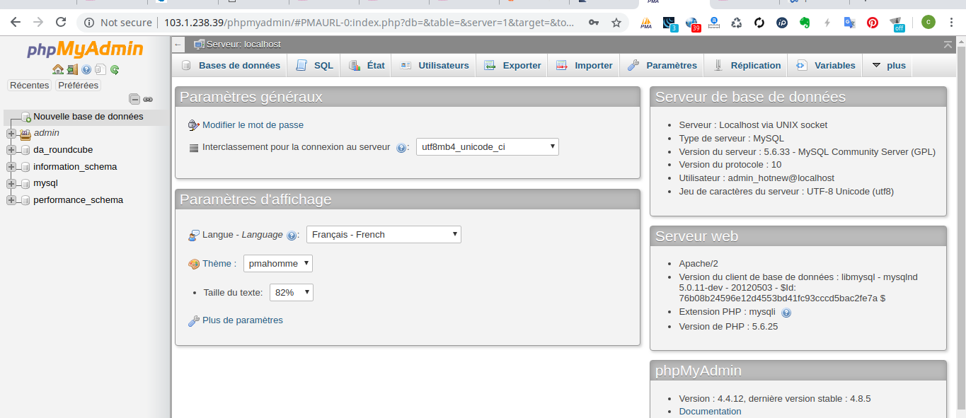Click the new database cylinder icon
Viewport: 966px width, 418px height.
click(25, 117)
